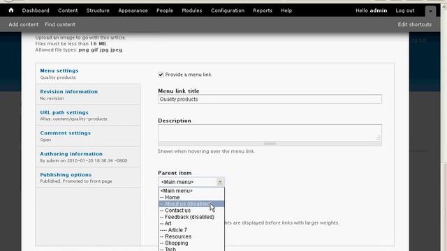Screen dimensions: 447x251
Task: Select -- Contact us option
Action: point(191,211)
